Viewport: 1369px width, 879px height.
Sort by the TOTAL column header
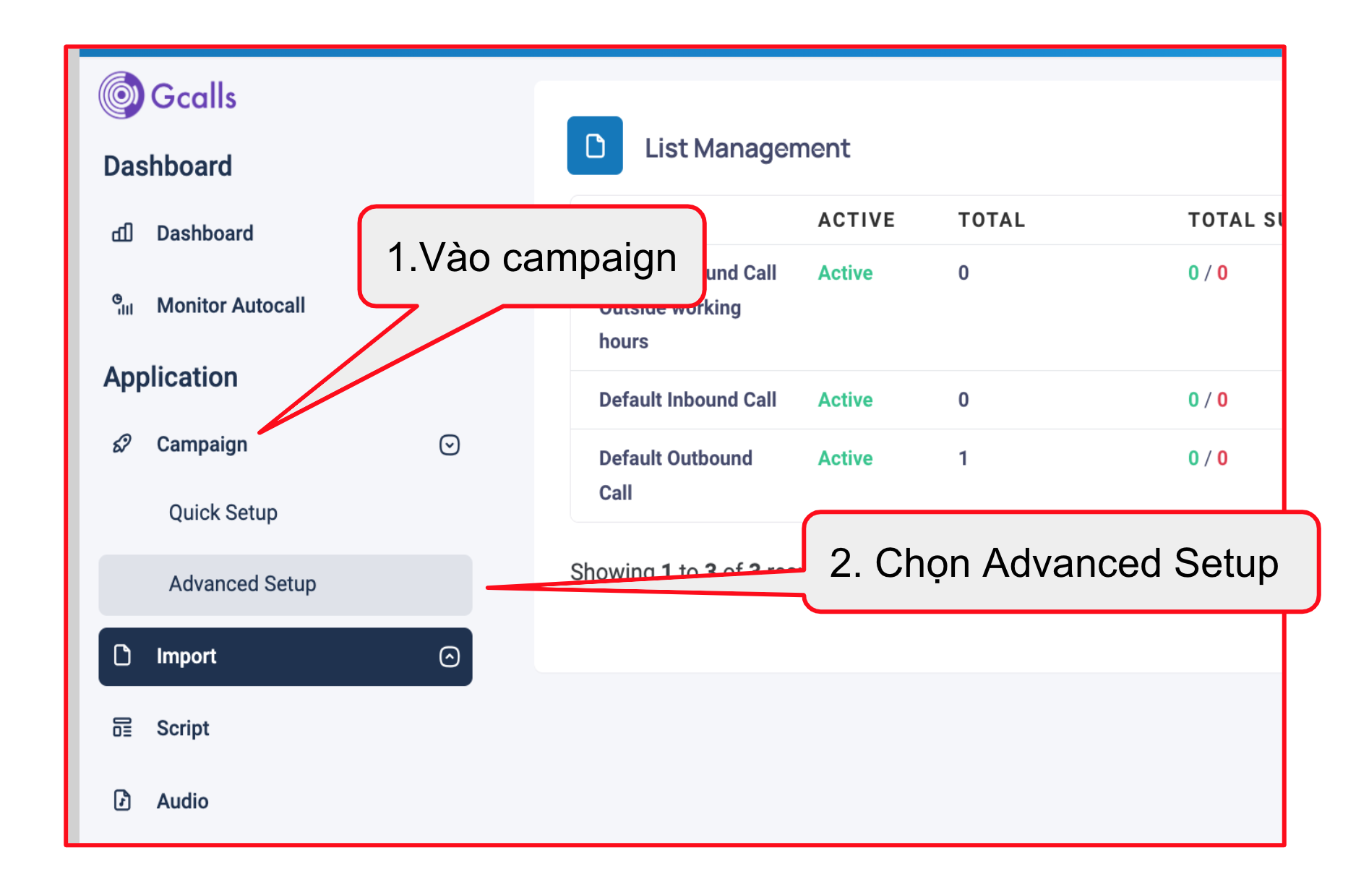[991, 220]
